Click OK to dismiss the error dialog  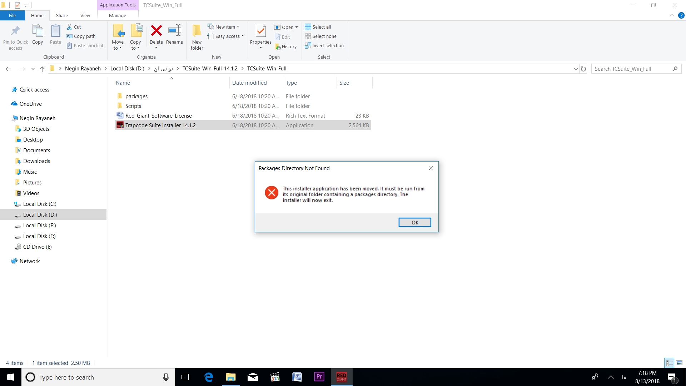[x=414, y=222]
